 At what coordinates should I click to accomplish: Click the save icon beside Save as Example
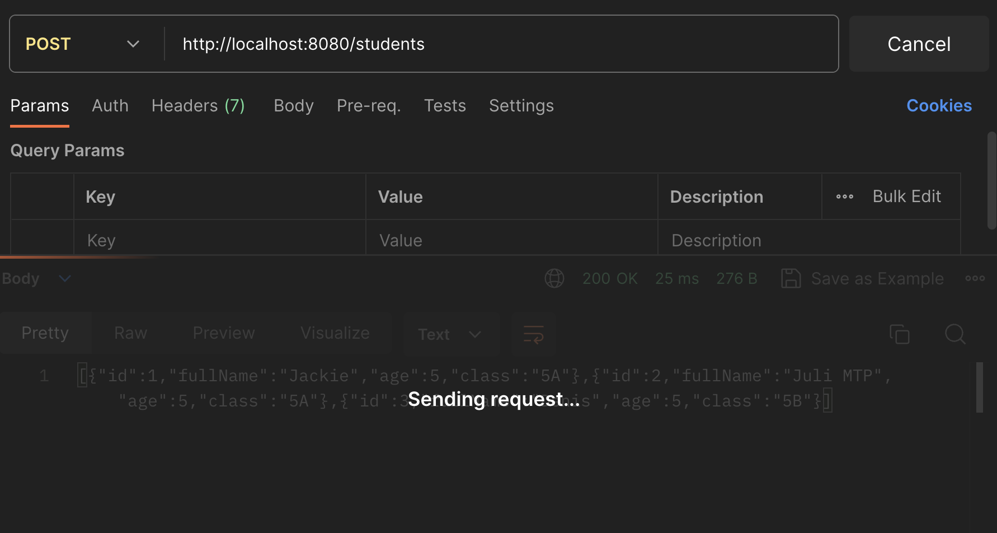tap(791, 278)
